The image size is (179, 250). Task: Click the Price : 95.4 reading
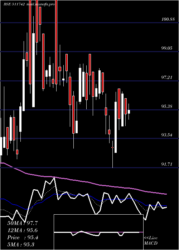tap(23, 237)
